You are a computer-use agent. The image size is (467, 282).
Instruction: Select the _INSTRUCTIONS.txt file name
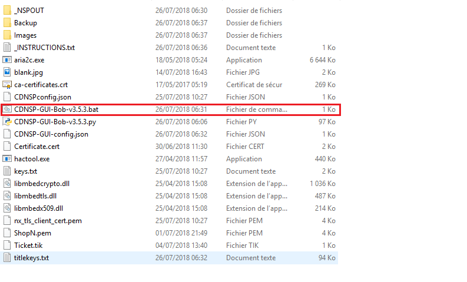click(x=44, y=48)
